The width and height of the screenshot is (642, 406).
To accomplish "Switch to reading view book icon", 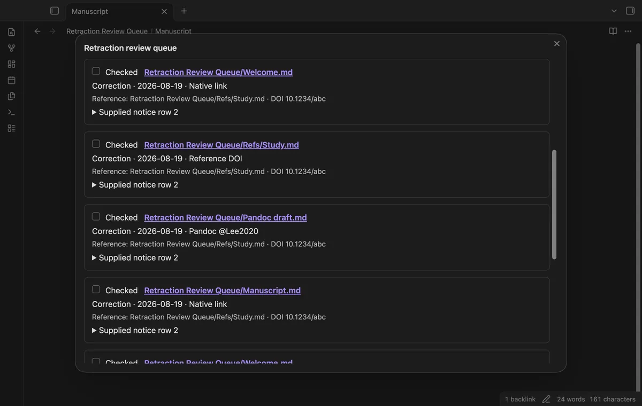I will pos(613,31).
